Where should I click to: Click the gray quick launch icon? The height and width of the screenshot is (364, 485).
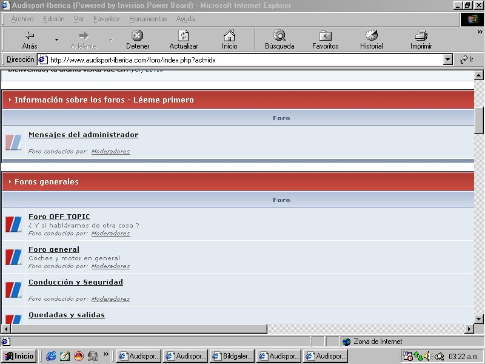(93, 356)
